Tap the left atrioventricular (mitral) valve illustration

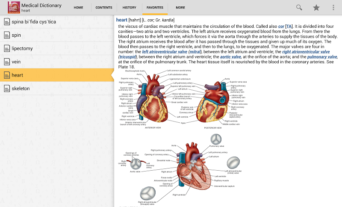click(x=233, y=163)
